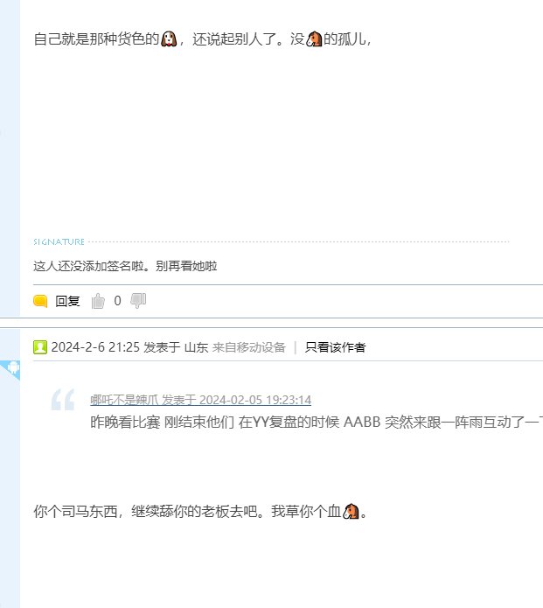Click the reply text beginning 你个司马东西
Screen dimensions: 543x608
200,511
